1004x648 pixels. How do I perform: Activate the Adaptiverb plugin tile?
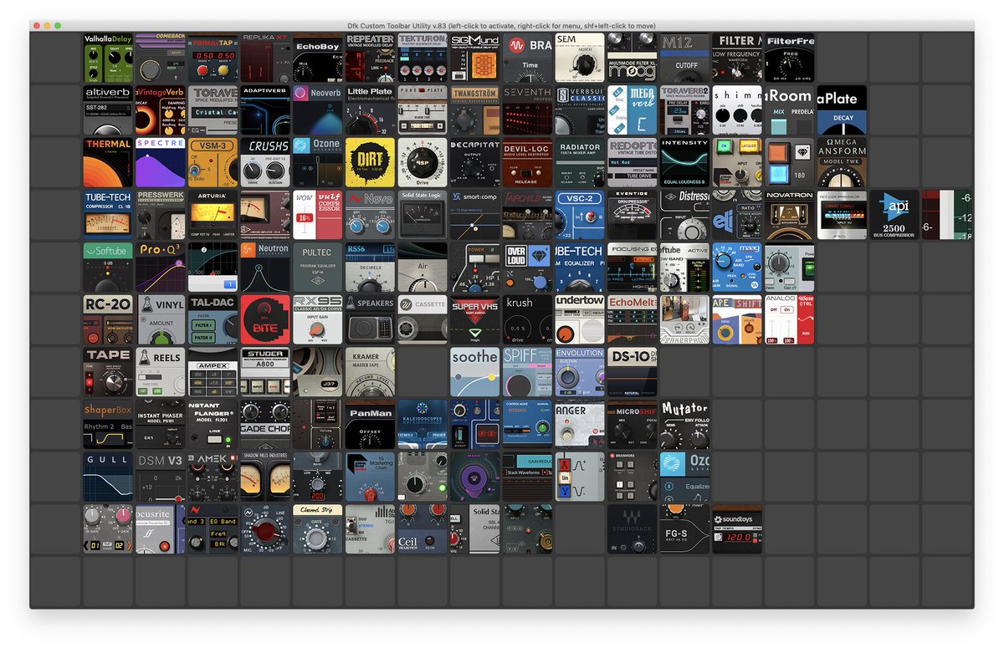(x=265, y=110)
